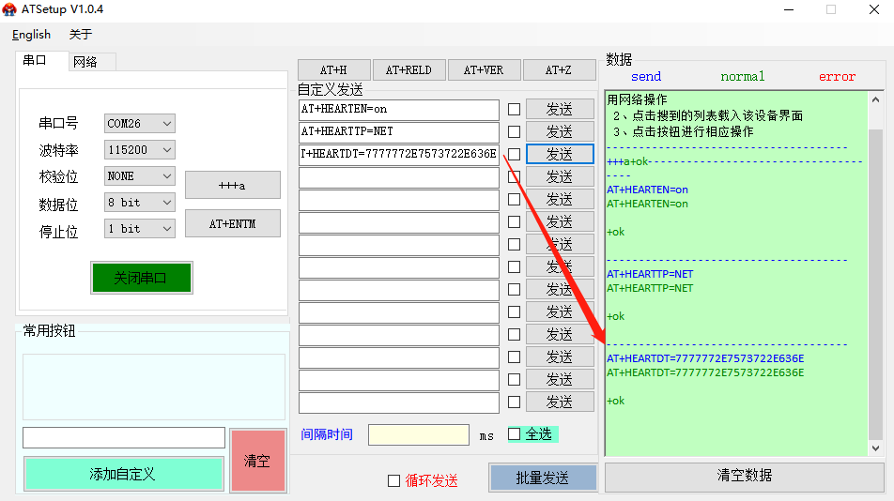This screenshot has width=894, height=501.
Task: Click the 清空数据 button
Action: click(745, 476)
